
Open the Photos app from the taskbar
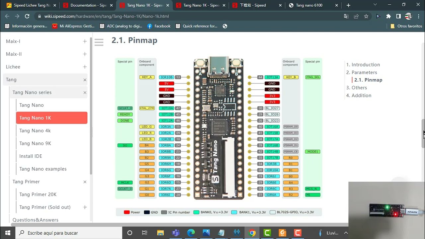click(206, 233)
